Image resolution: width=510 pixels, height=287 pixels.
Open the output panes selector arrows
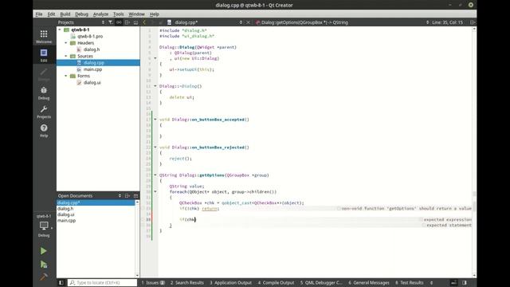pyautogui.click(x=432, y=282)
